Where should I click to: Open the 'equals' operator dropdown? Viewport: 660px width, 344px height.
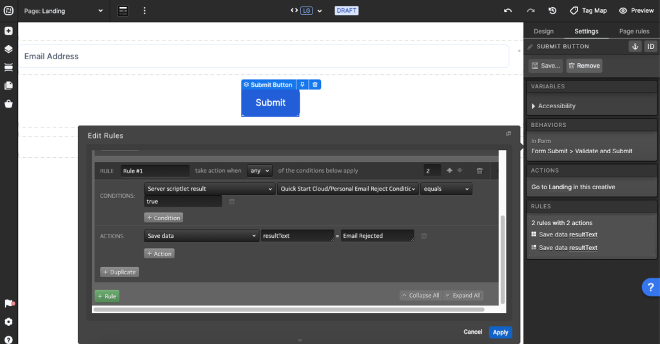(x=446, y=189)
